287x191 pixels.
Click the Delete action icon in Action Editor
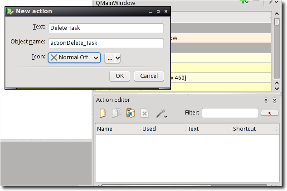tap(145, 113)
